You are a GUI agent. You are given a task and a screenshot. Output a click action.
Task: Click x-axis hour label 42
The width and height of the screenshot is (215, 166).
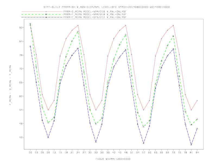coord(114,152)
